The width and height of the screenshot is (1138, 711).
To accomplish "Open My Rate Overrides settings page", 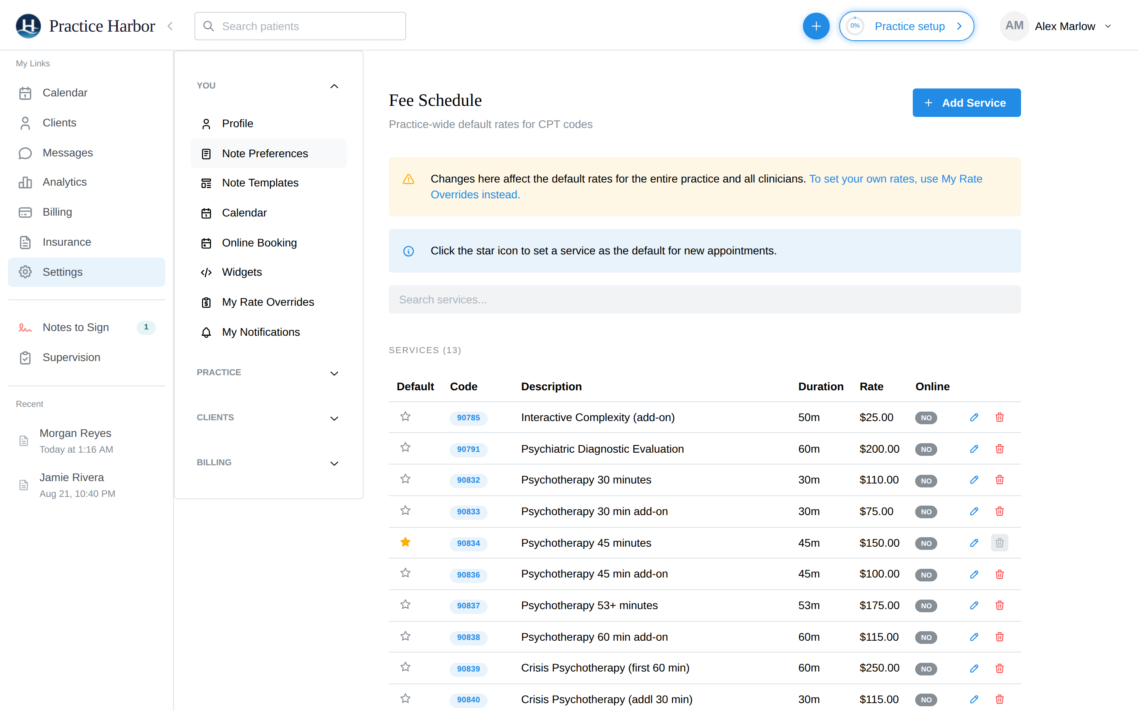I will pos(269,302).
